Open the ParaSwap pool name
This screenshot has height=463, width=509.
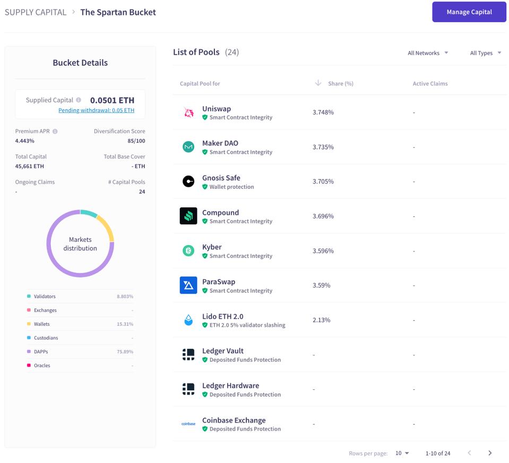(219, 282)
